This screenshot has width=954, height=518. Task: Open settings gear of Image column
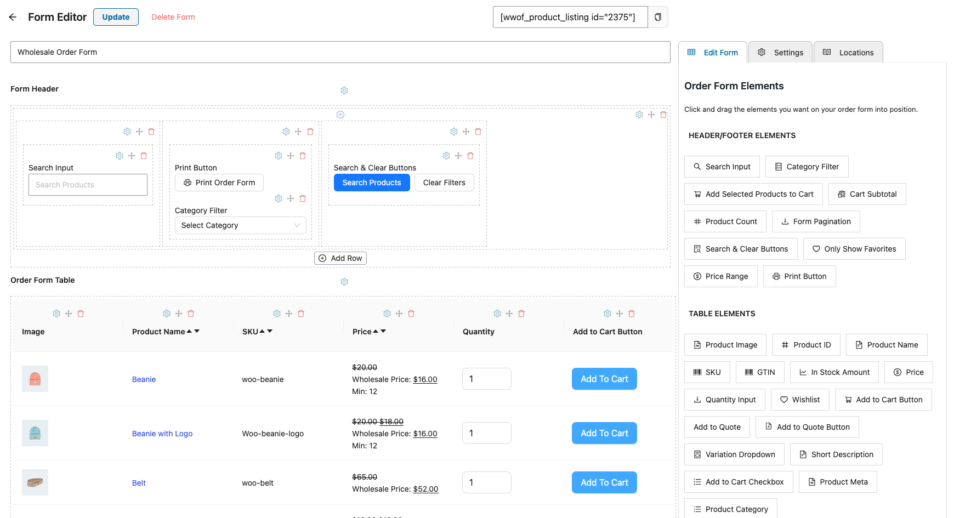click(56, 314)
